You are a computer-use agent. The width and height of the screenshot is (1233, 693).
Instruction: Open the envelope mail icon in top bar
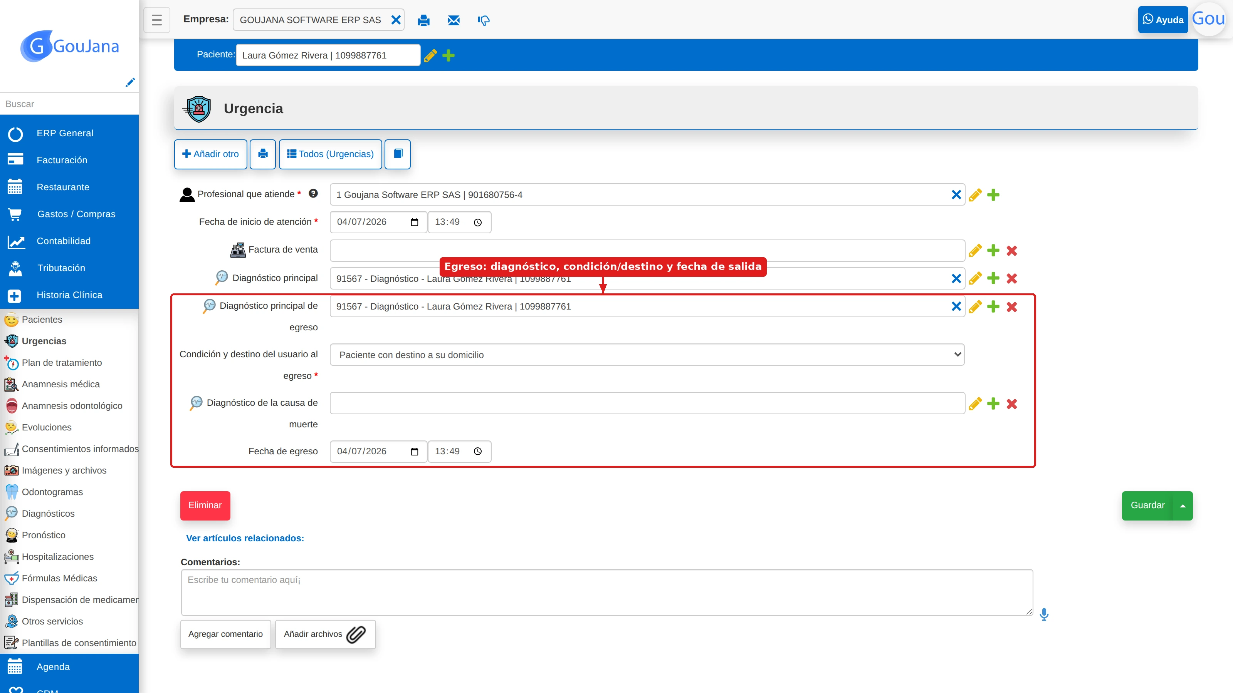click(x=453, y=20)
